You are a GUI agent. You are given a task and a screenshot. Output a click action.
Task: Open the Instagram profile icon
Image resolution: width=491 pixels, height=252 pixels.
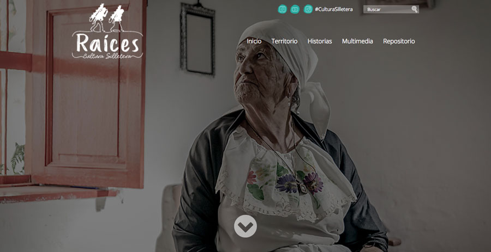[308, 9]
